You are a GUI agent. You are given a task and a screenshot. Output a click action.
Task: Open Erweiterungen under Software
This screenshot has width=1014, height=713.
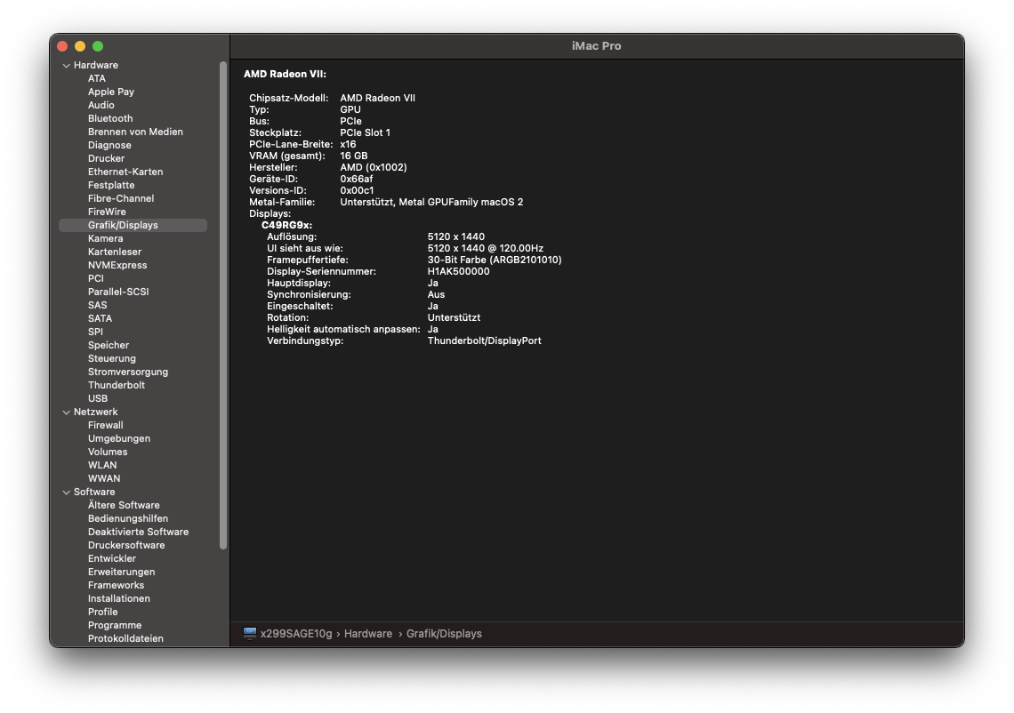(121, 572)
